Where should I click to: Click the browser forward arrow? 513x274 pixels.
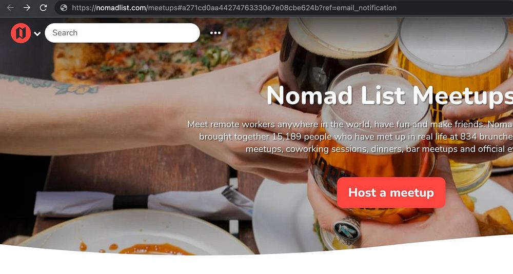[x=27, y=8]
